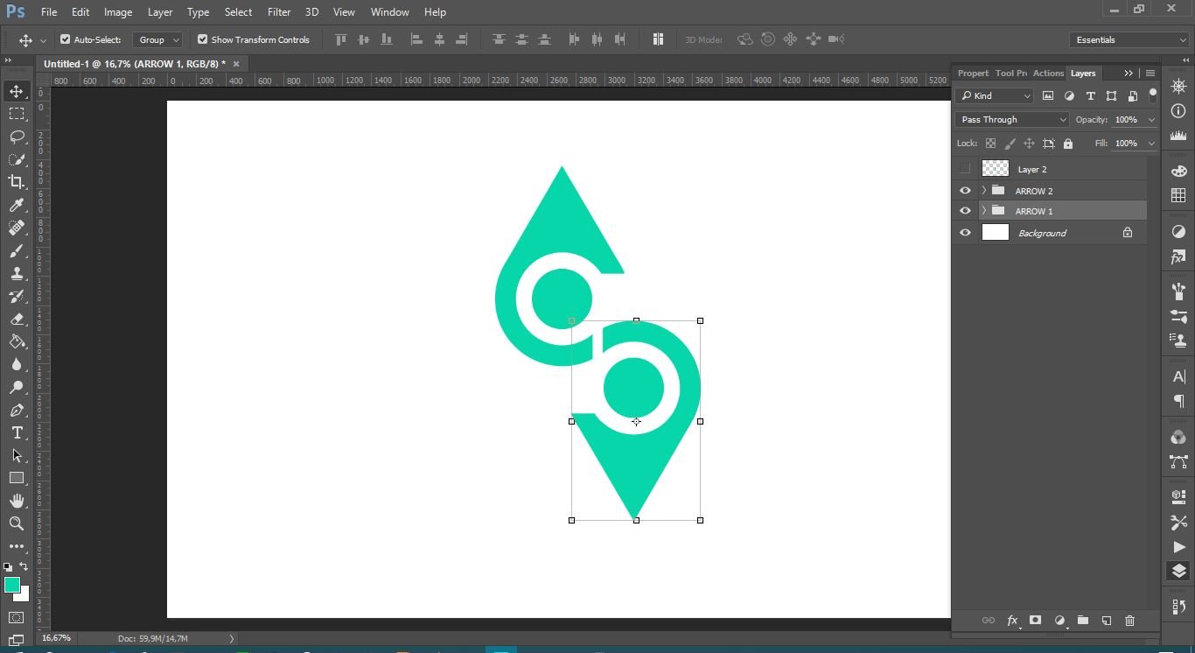Click the zoom percentage field 16,67%
Image resolution: width=1195 pixels, height=653 pixels.
tap(56, 638)
